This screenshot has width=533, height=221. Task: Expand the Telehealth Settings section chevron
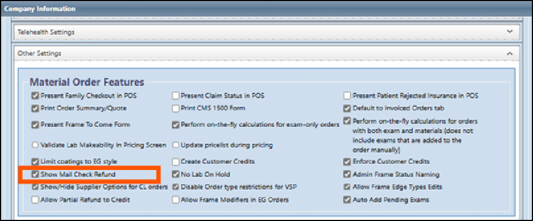(509, 32)
